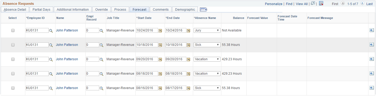Click the End Date field showing 08/17/2016
Screen dimensions: 376x96
(x=176, y=88)
